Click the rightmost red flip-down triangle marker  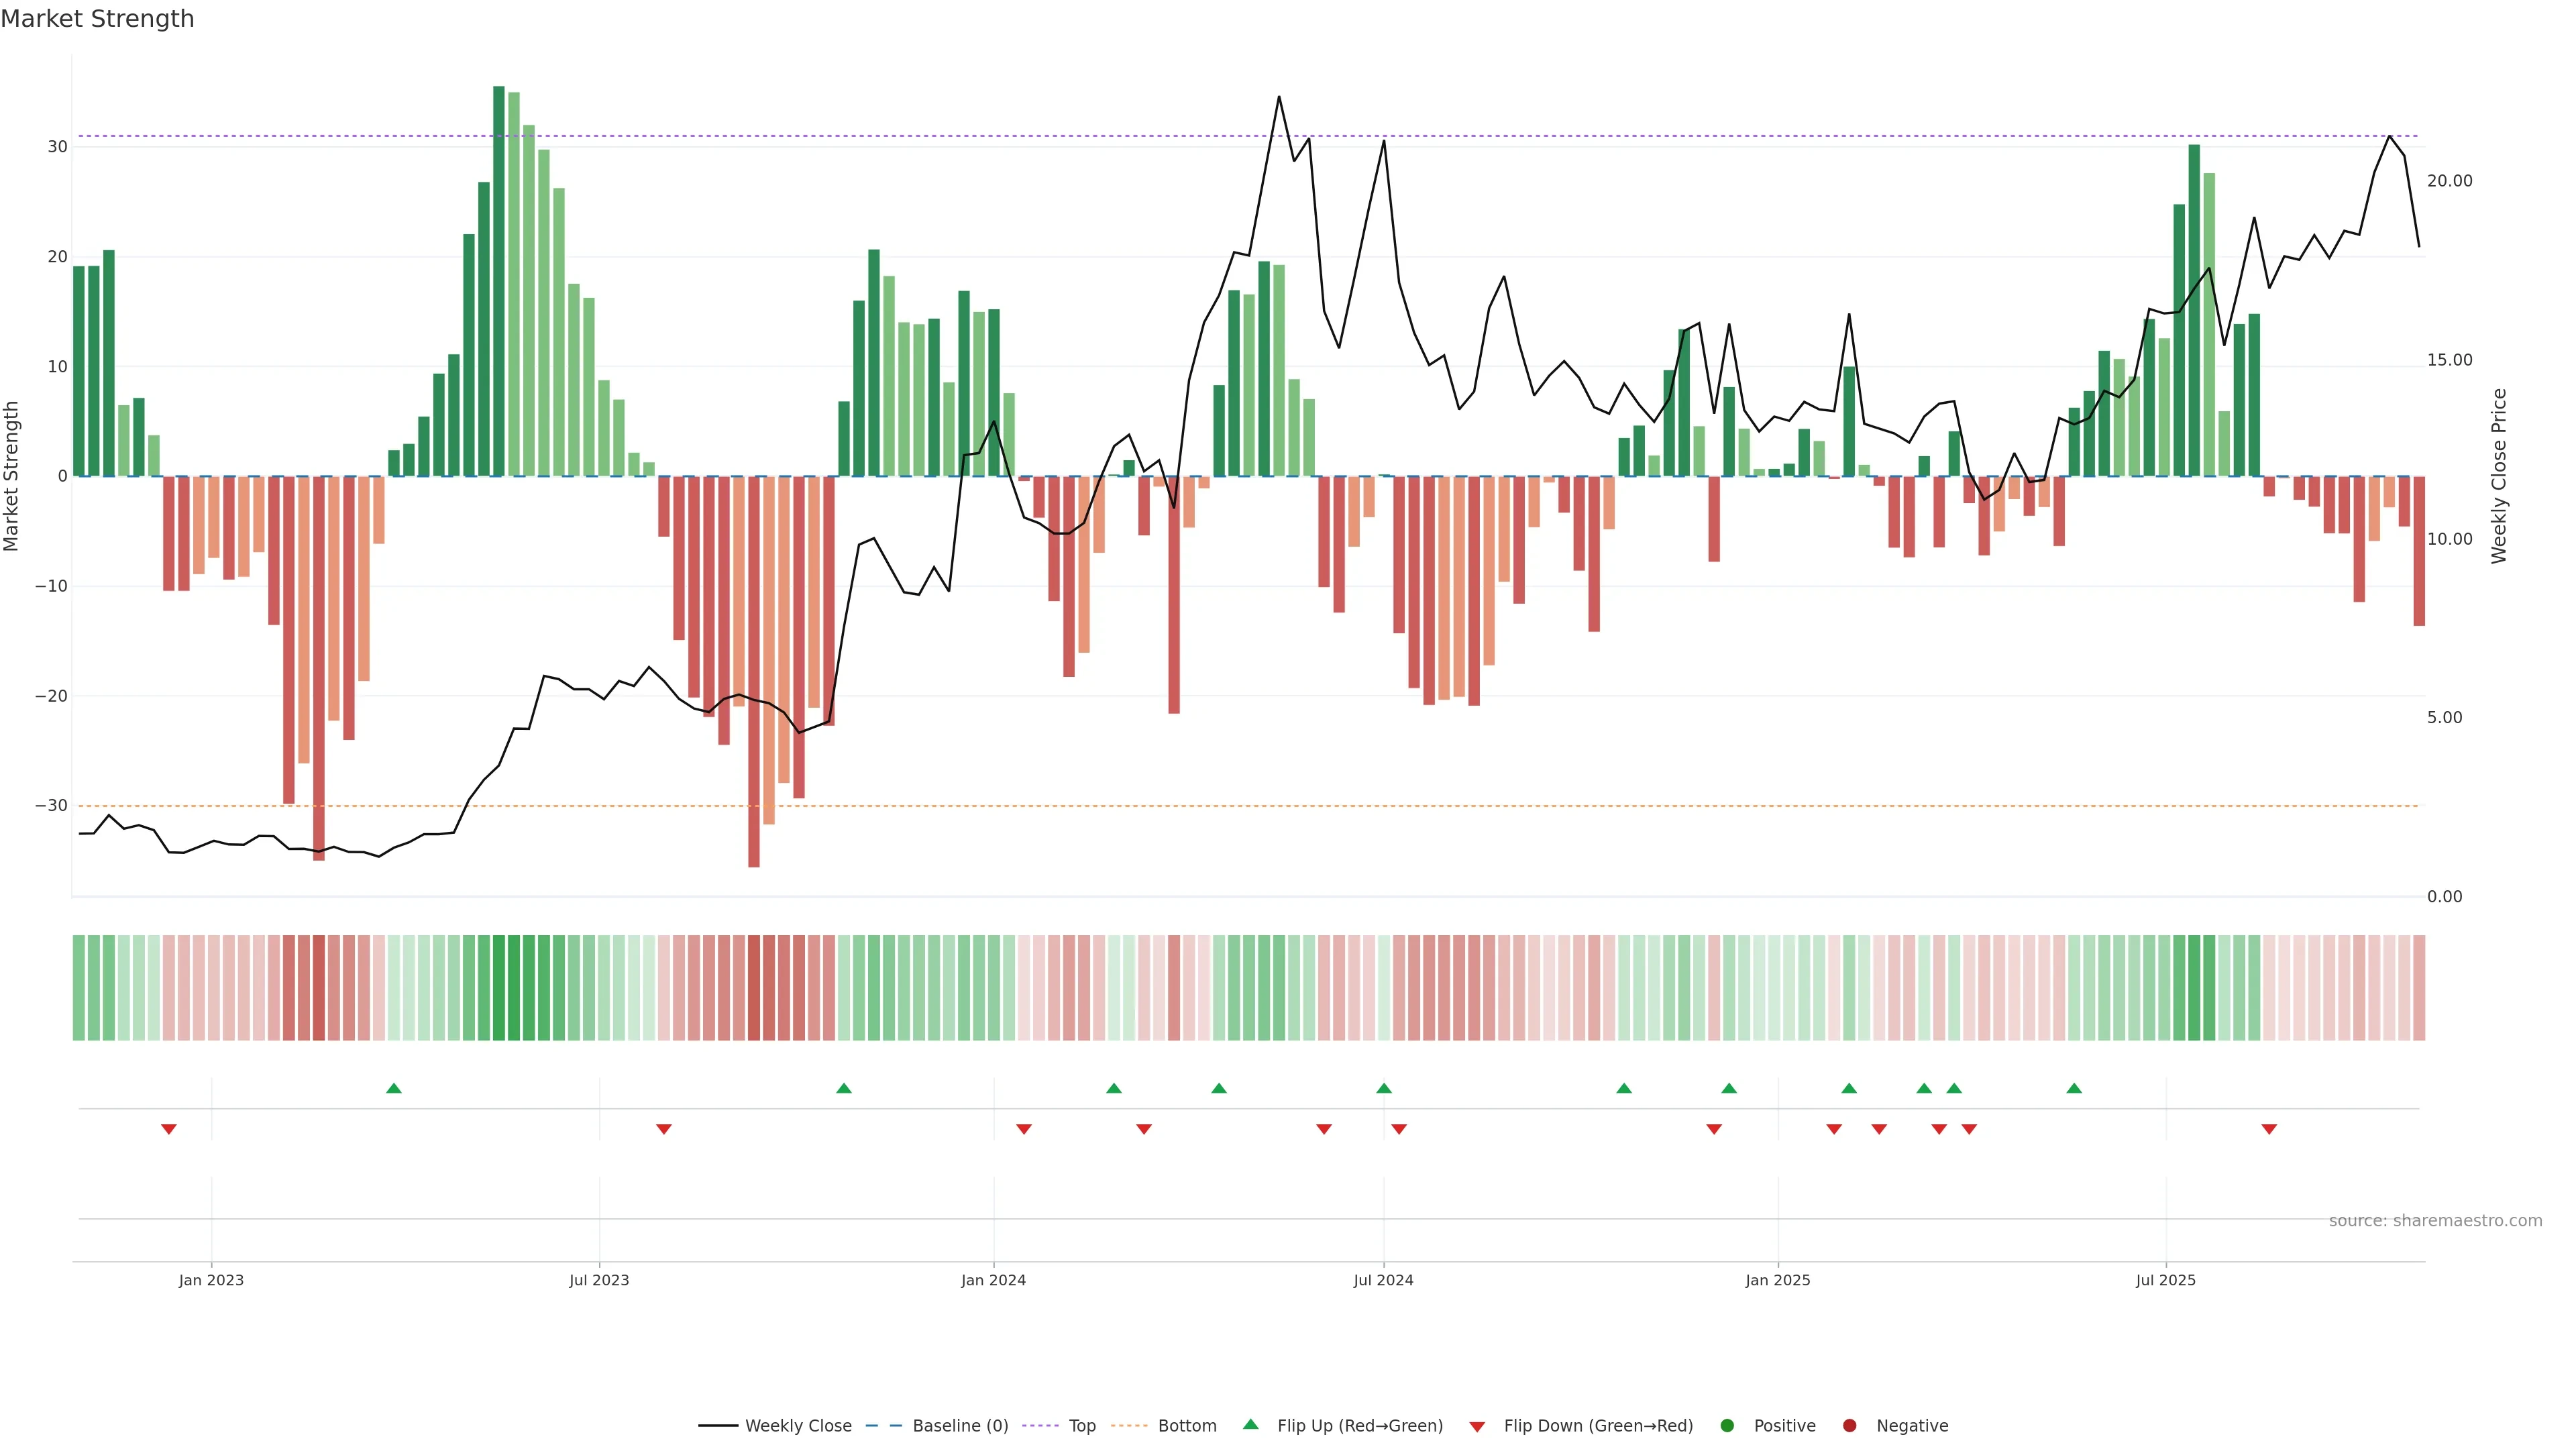point(2269,1129)
